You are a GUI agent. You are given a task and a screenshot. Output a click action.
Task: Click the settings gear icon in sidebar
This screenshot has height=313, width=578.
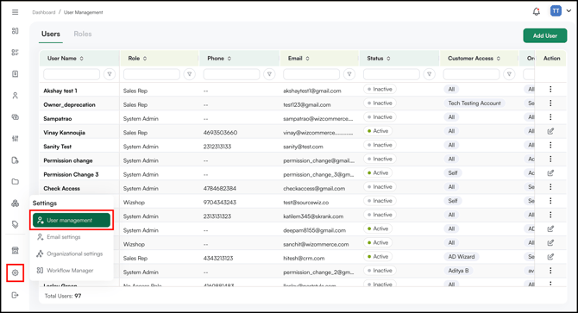click(16, 272)
